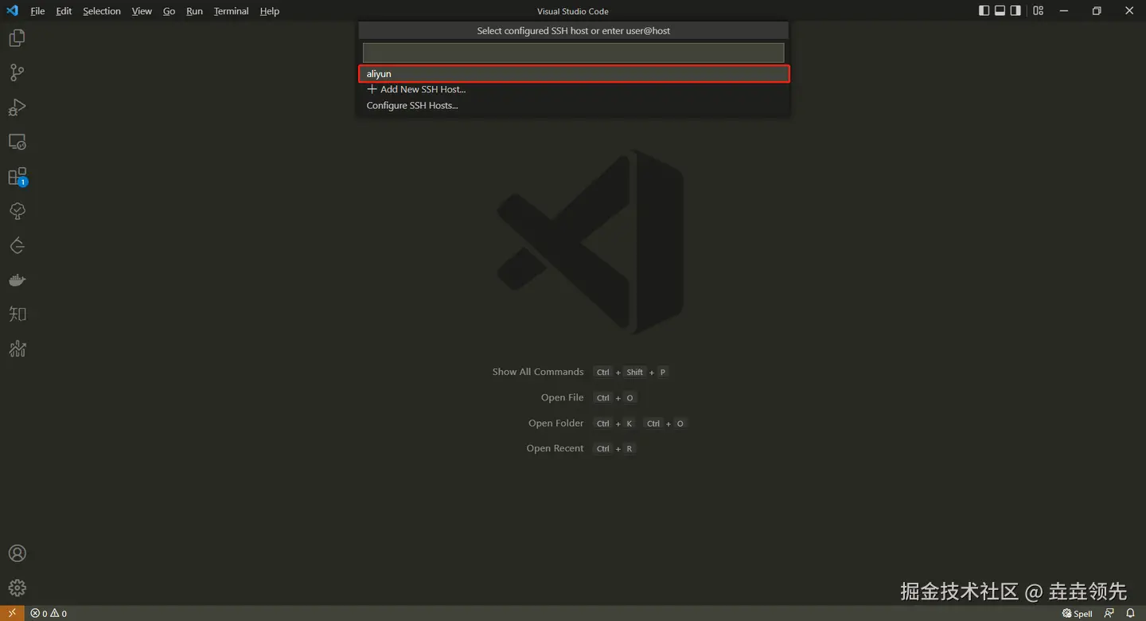
Task: Toggle the secondary side bar layout icon
Action: click(x=1015, y=10)
